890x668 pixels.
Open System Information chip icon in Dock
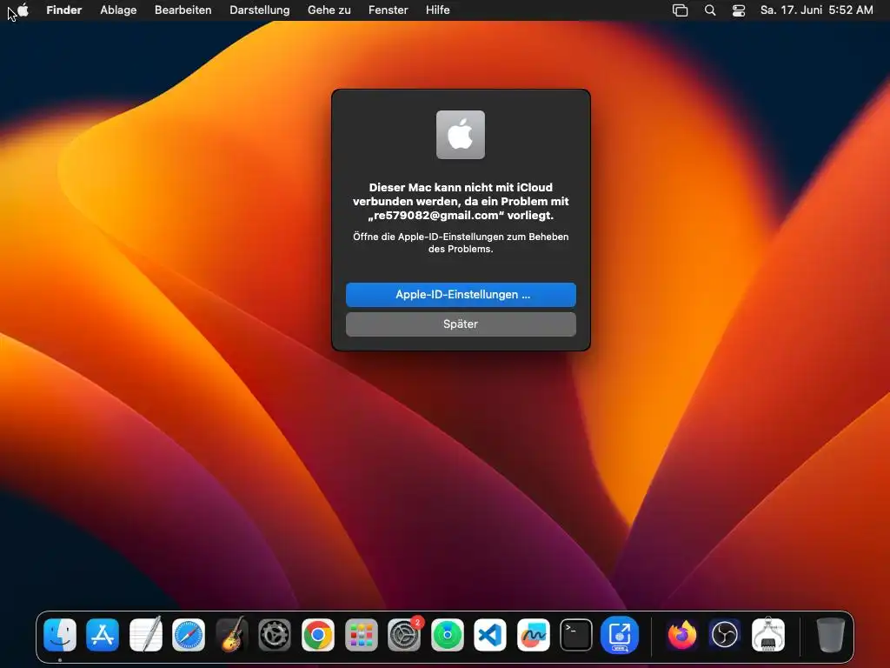768,634
